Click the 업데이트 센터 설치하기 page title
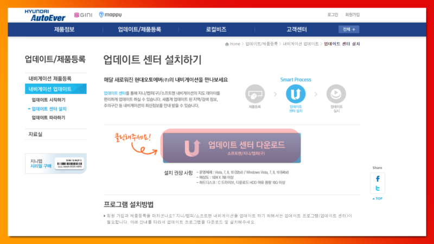 [x=152, y=60]
